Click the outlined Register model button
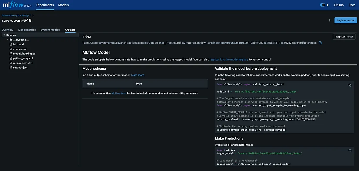 click(x=344, y=36)
